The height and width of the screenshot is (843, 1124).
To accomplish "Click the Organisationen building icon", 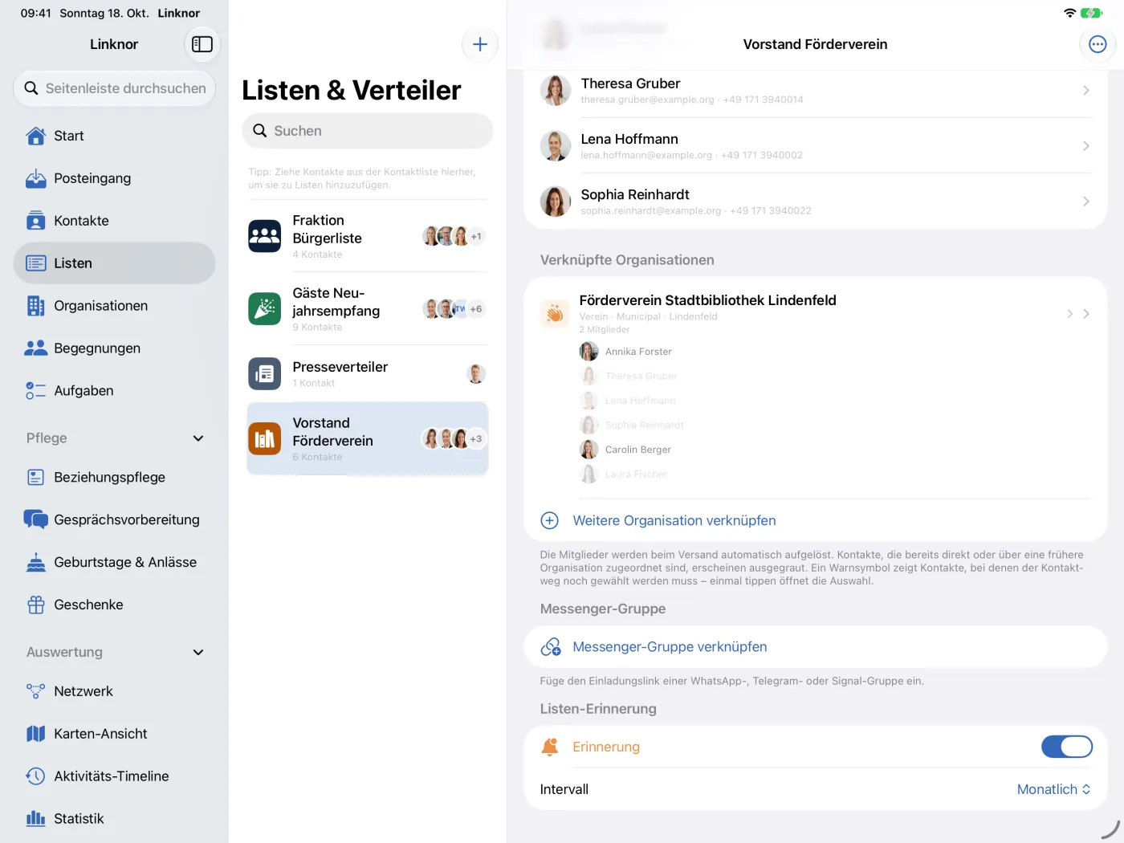I will (x=36, y=306).
